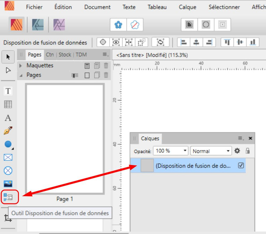Align objects to vertical middle

(x=240, y=42)
